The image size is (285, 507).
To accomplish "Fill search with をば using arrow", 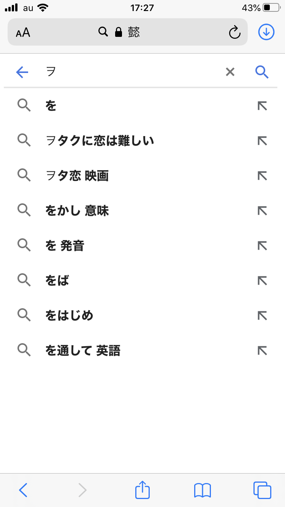I will (x=262, y=280).
